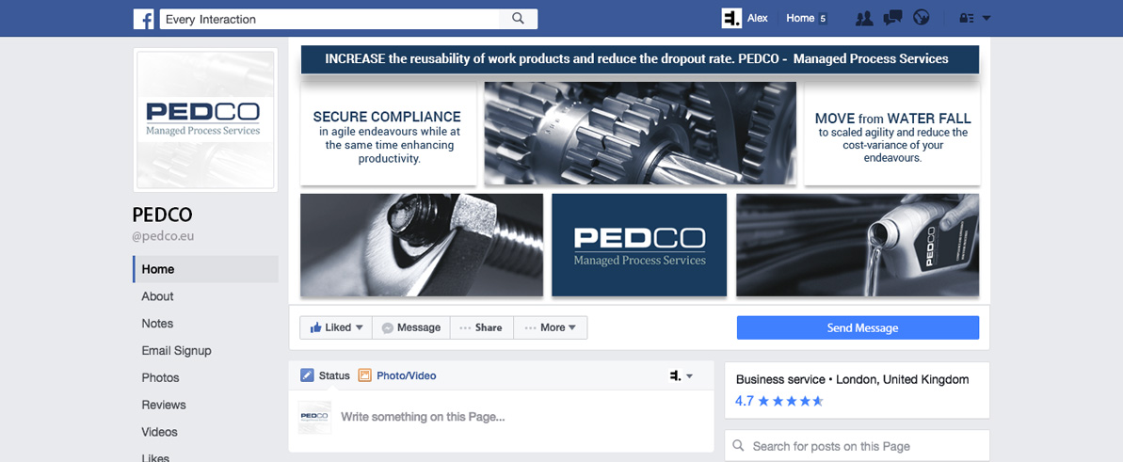Click Alex's profile picture icon
1123x462 pixels.
click(731, 19)
